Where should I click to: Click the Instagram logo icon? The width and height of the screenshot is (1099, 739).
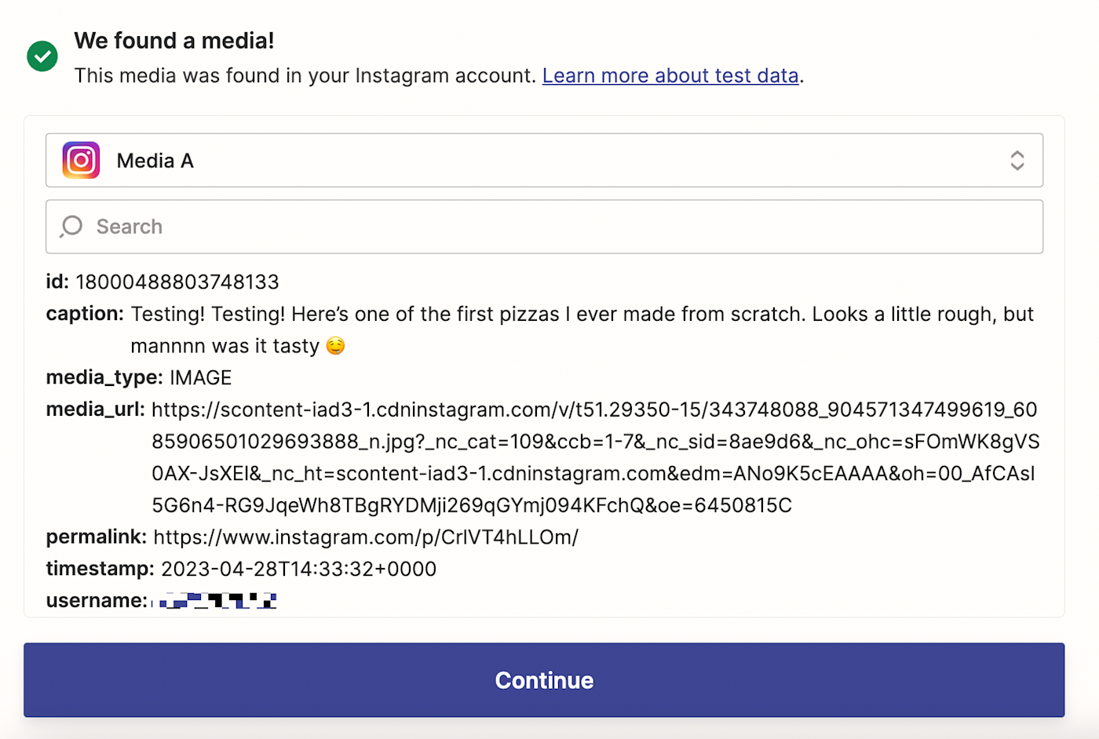click(82, 160)
